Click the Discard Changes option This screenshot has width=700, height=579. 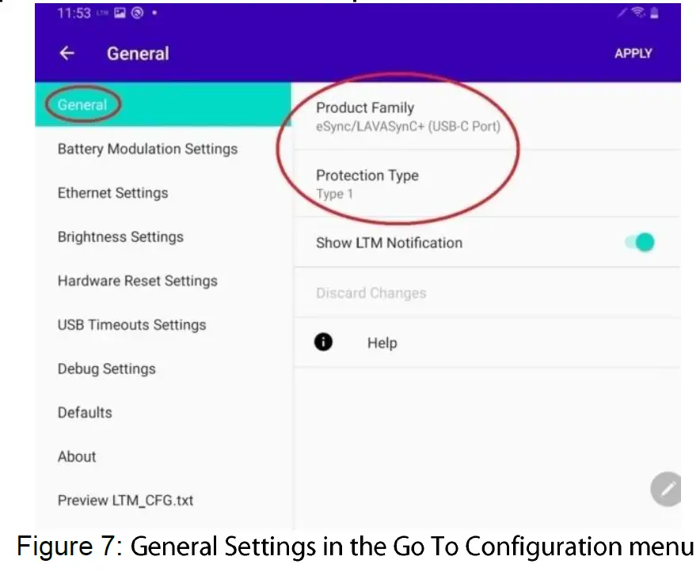tap(371, 293)
